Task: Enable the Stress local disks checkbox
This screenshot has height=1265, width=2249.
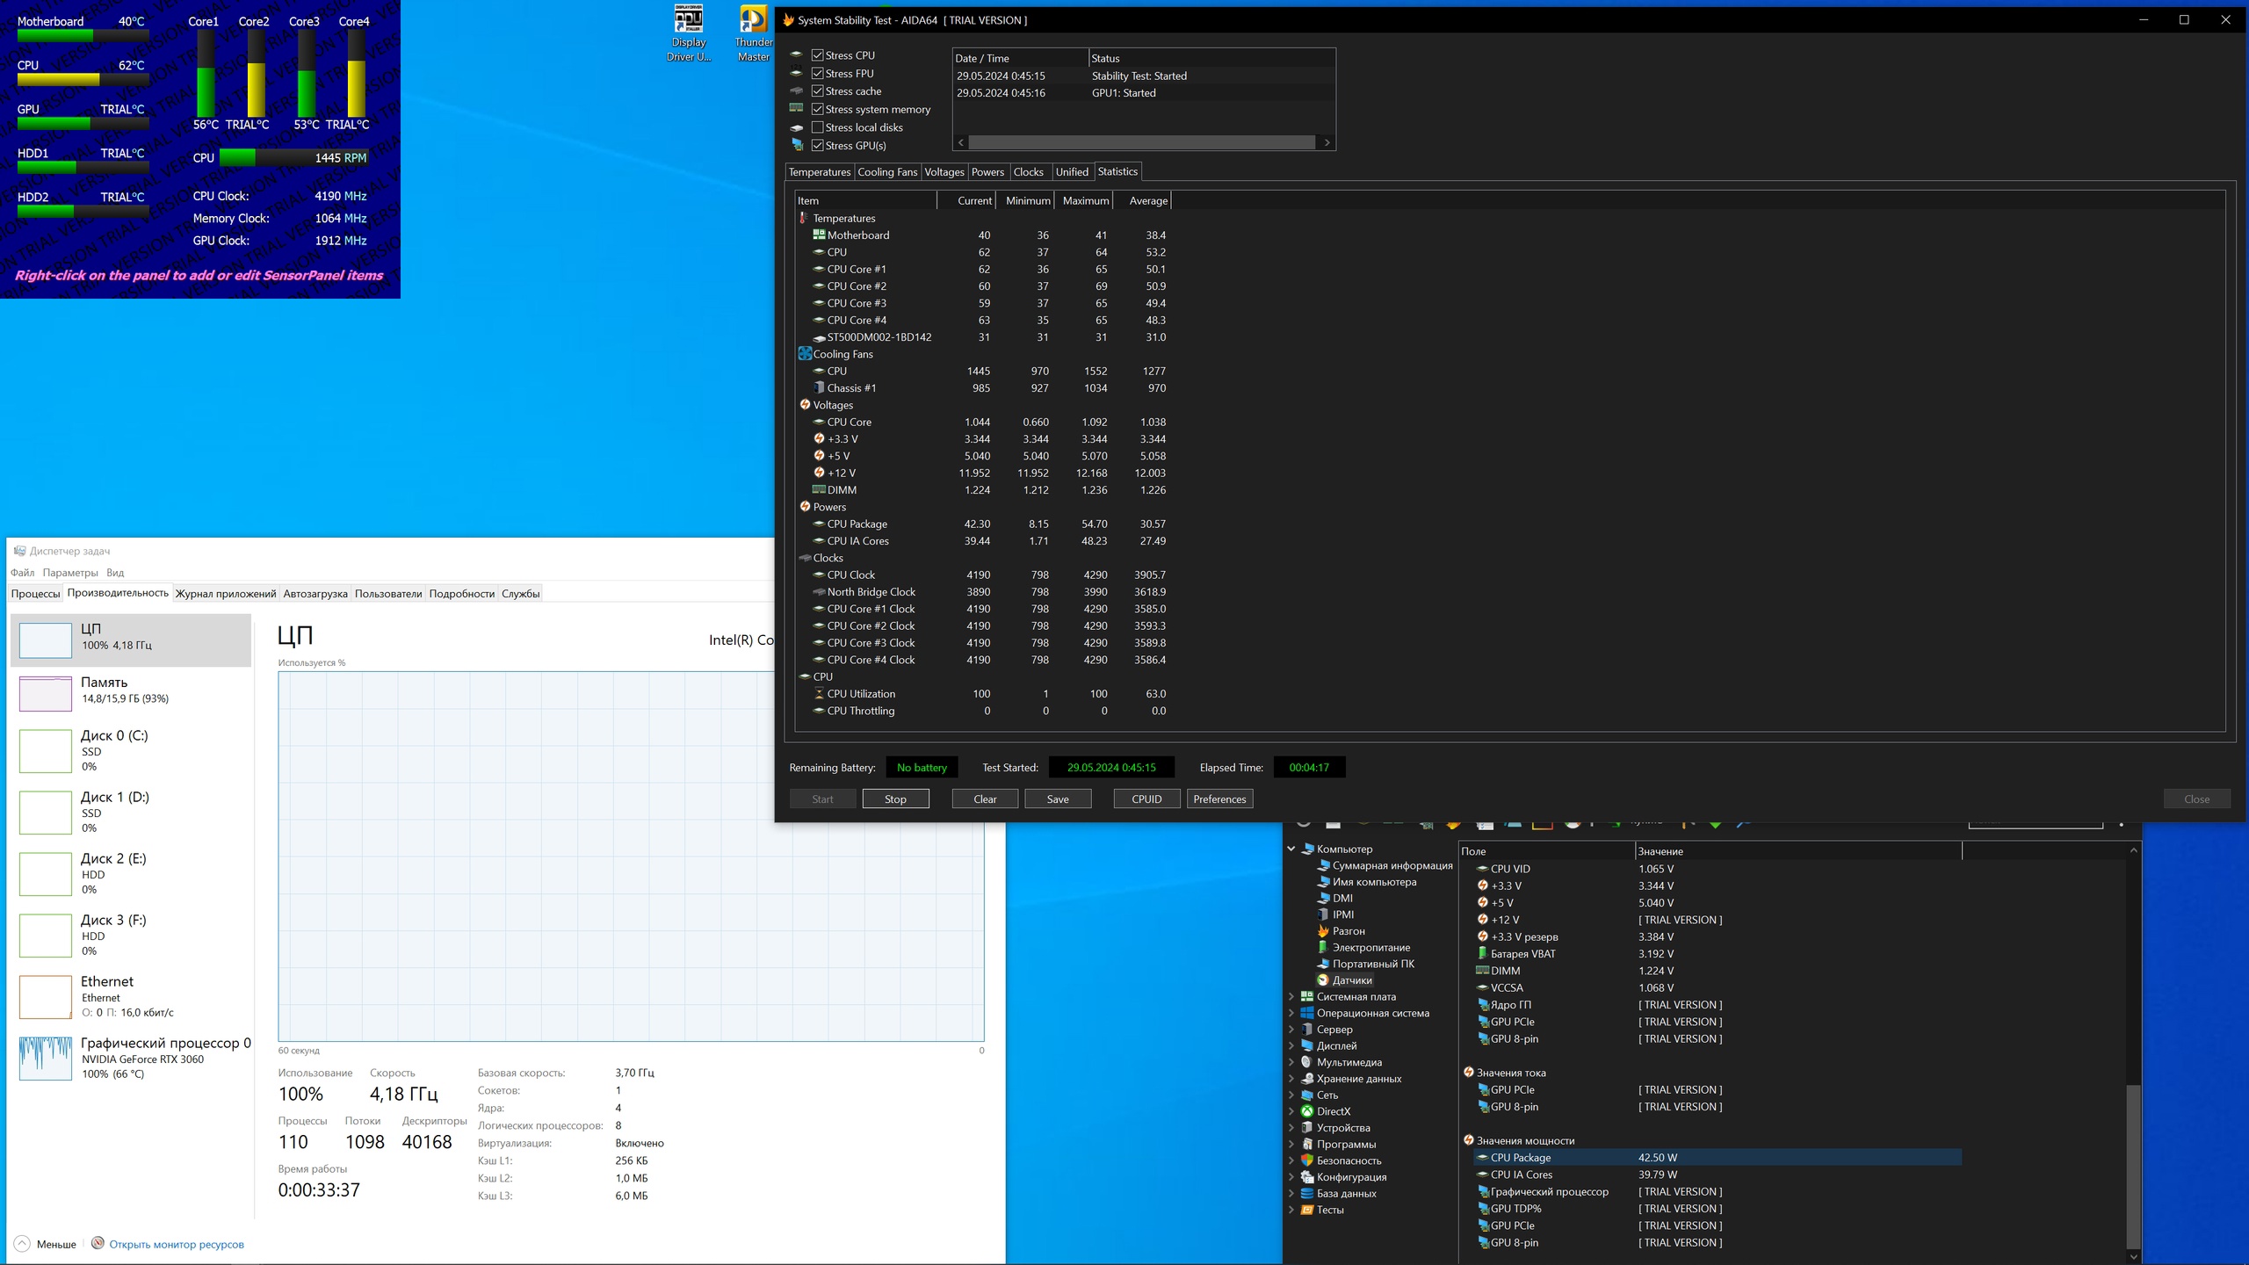Action: pos(817,127)
